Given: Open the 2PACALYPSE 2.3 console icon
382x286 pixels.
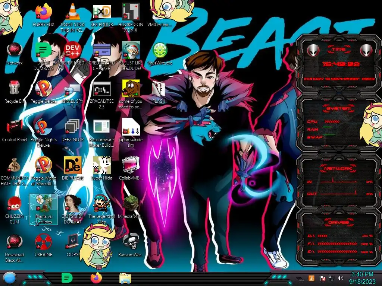Looking at the screenshot, I should tap(101, 89).
